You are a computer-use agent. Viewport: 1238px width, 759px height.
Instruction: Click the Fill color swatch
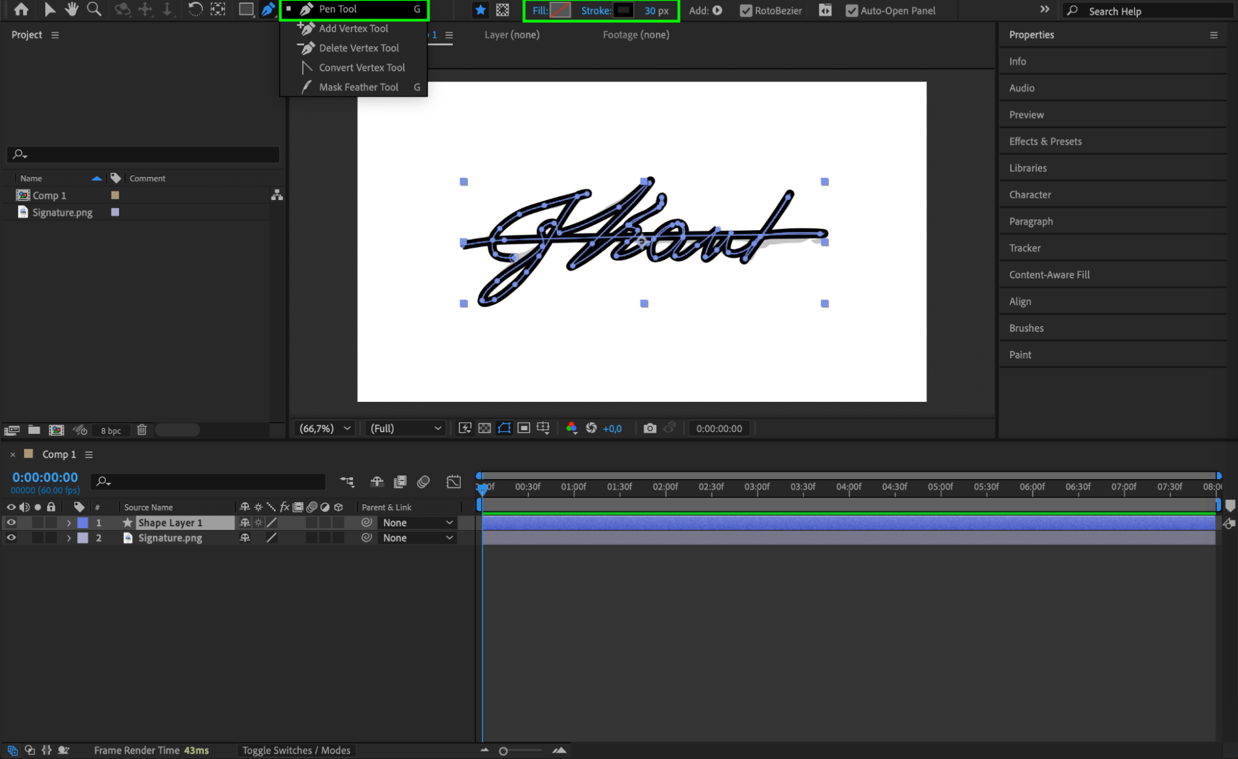tap(560, 11)
